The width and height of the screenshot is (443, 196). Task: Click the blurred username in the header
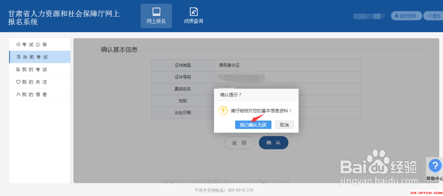369,16
